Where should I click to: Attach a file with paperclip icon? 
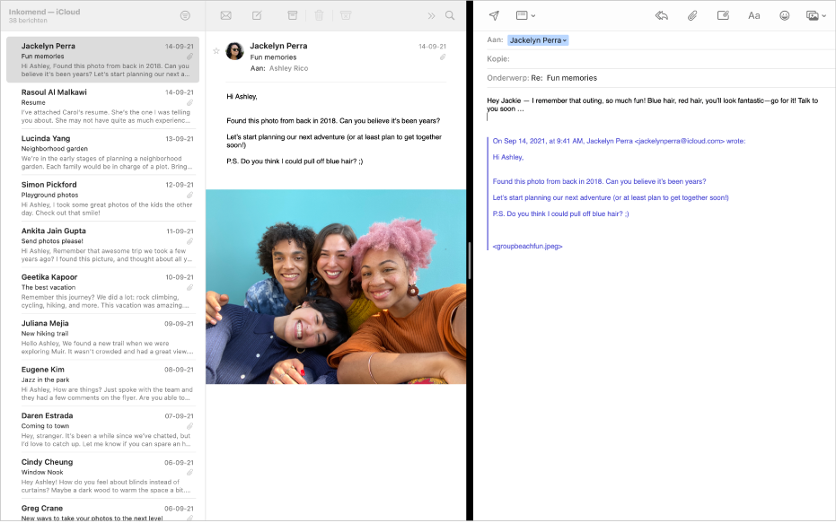692,15
